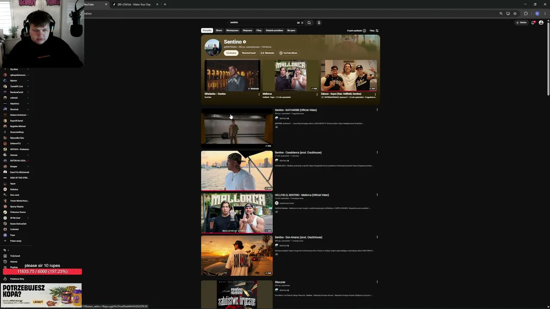The image size is (550, 309).
Task: Close the TikTok - Make Your Day tab
Action: (x=157, y=4)
